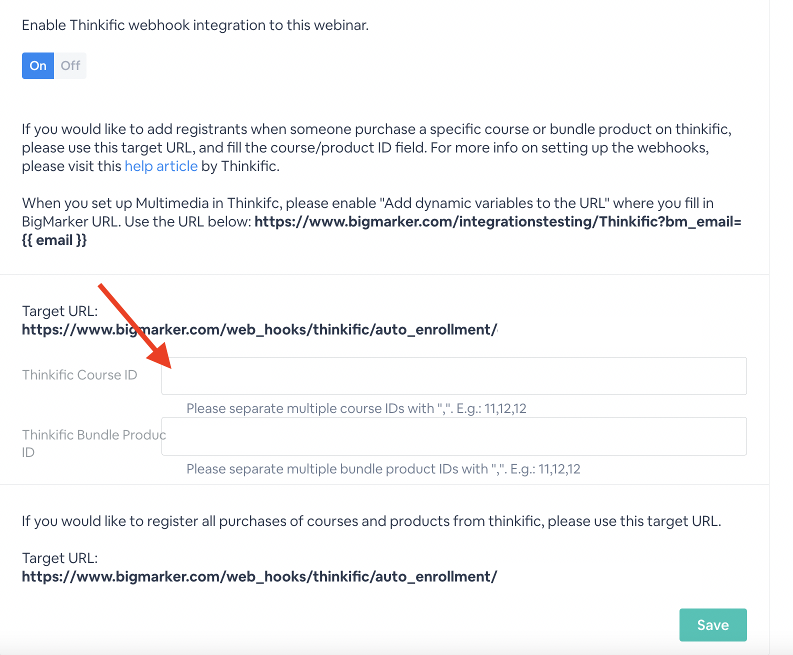The image size is (793, 655).
Task: Click the Add dynamic variables instruction paragraph
Action: (381, 221)
